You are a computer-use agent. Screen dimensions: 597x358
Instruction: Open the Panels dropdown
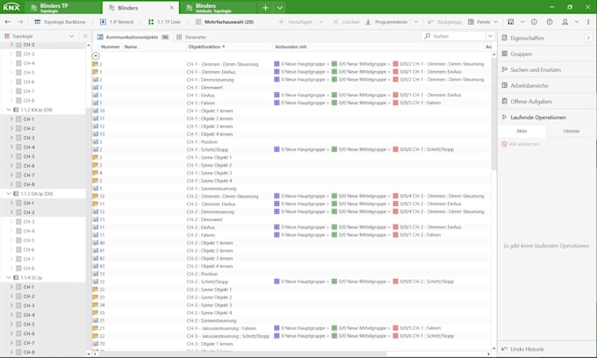[495, 22]
